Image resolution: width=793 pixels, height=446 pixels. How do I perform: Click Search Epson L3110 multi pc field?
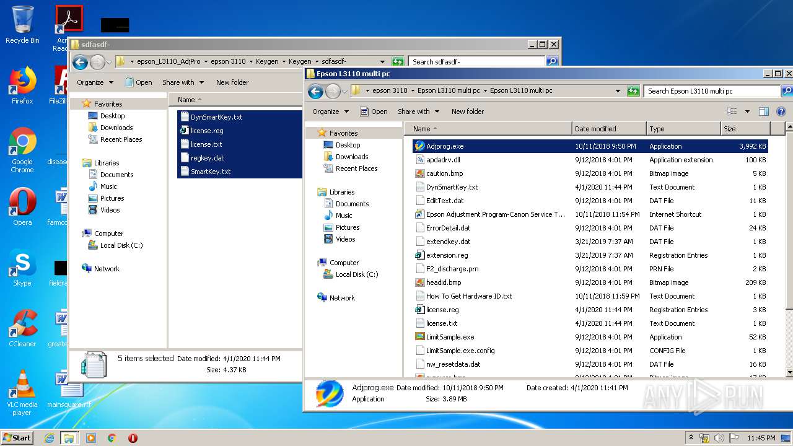[711, 91]
